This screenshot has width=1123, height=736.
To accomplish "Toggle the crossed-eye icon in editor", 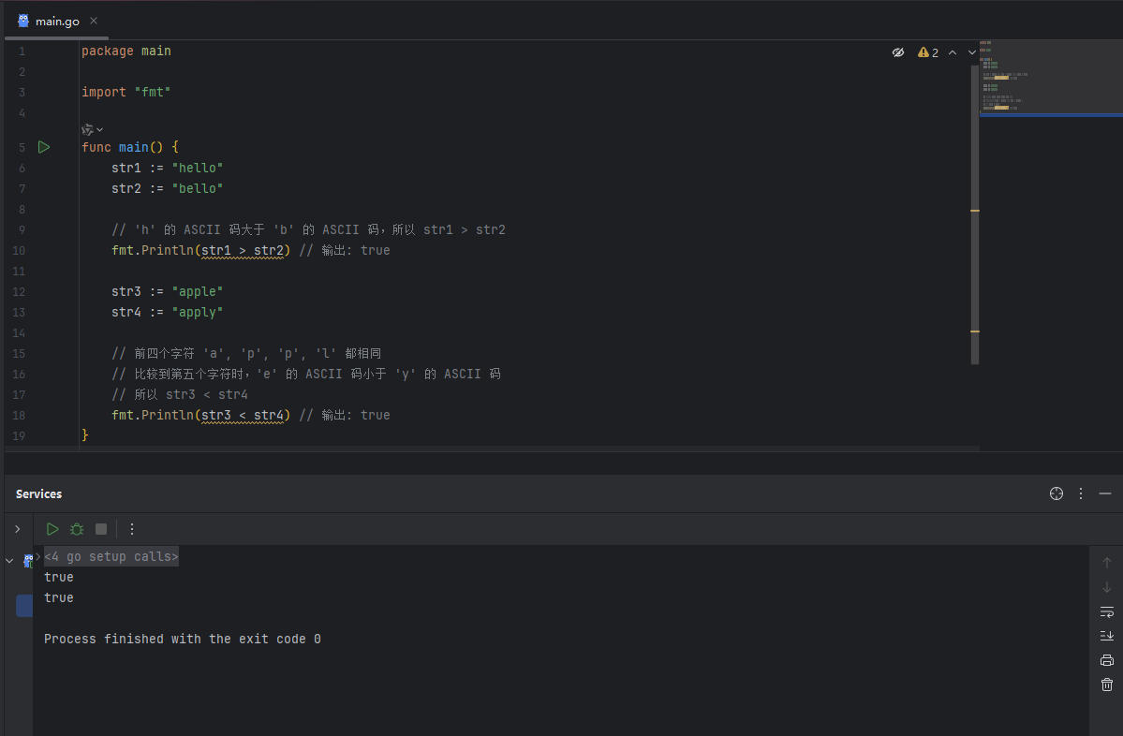I will pos(898,52).
